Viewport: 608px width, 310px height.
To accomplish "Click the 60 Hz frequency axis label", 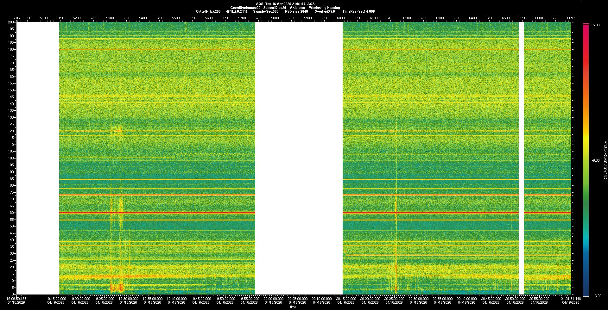I will coord(12,213).
